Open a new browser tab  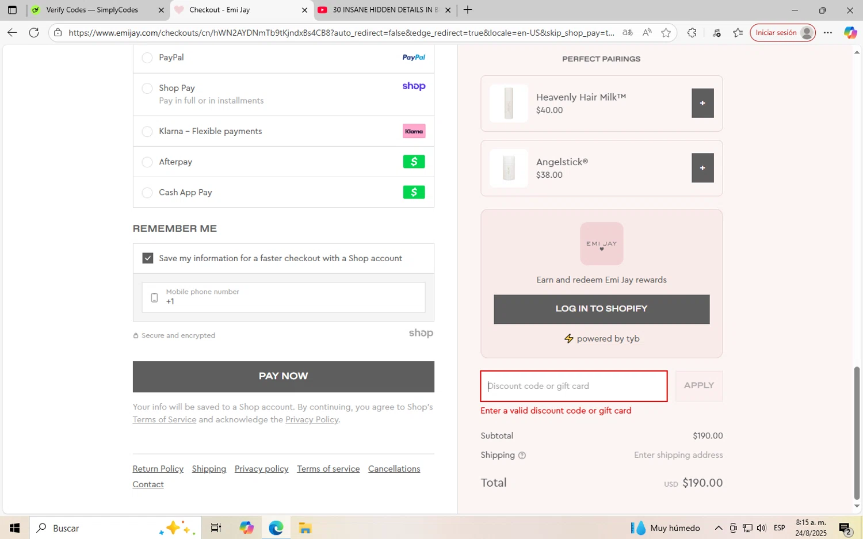pos(468,10)
